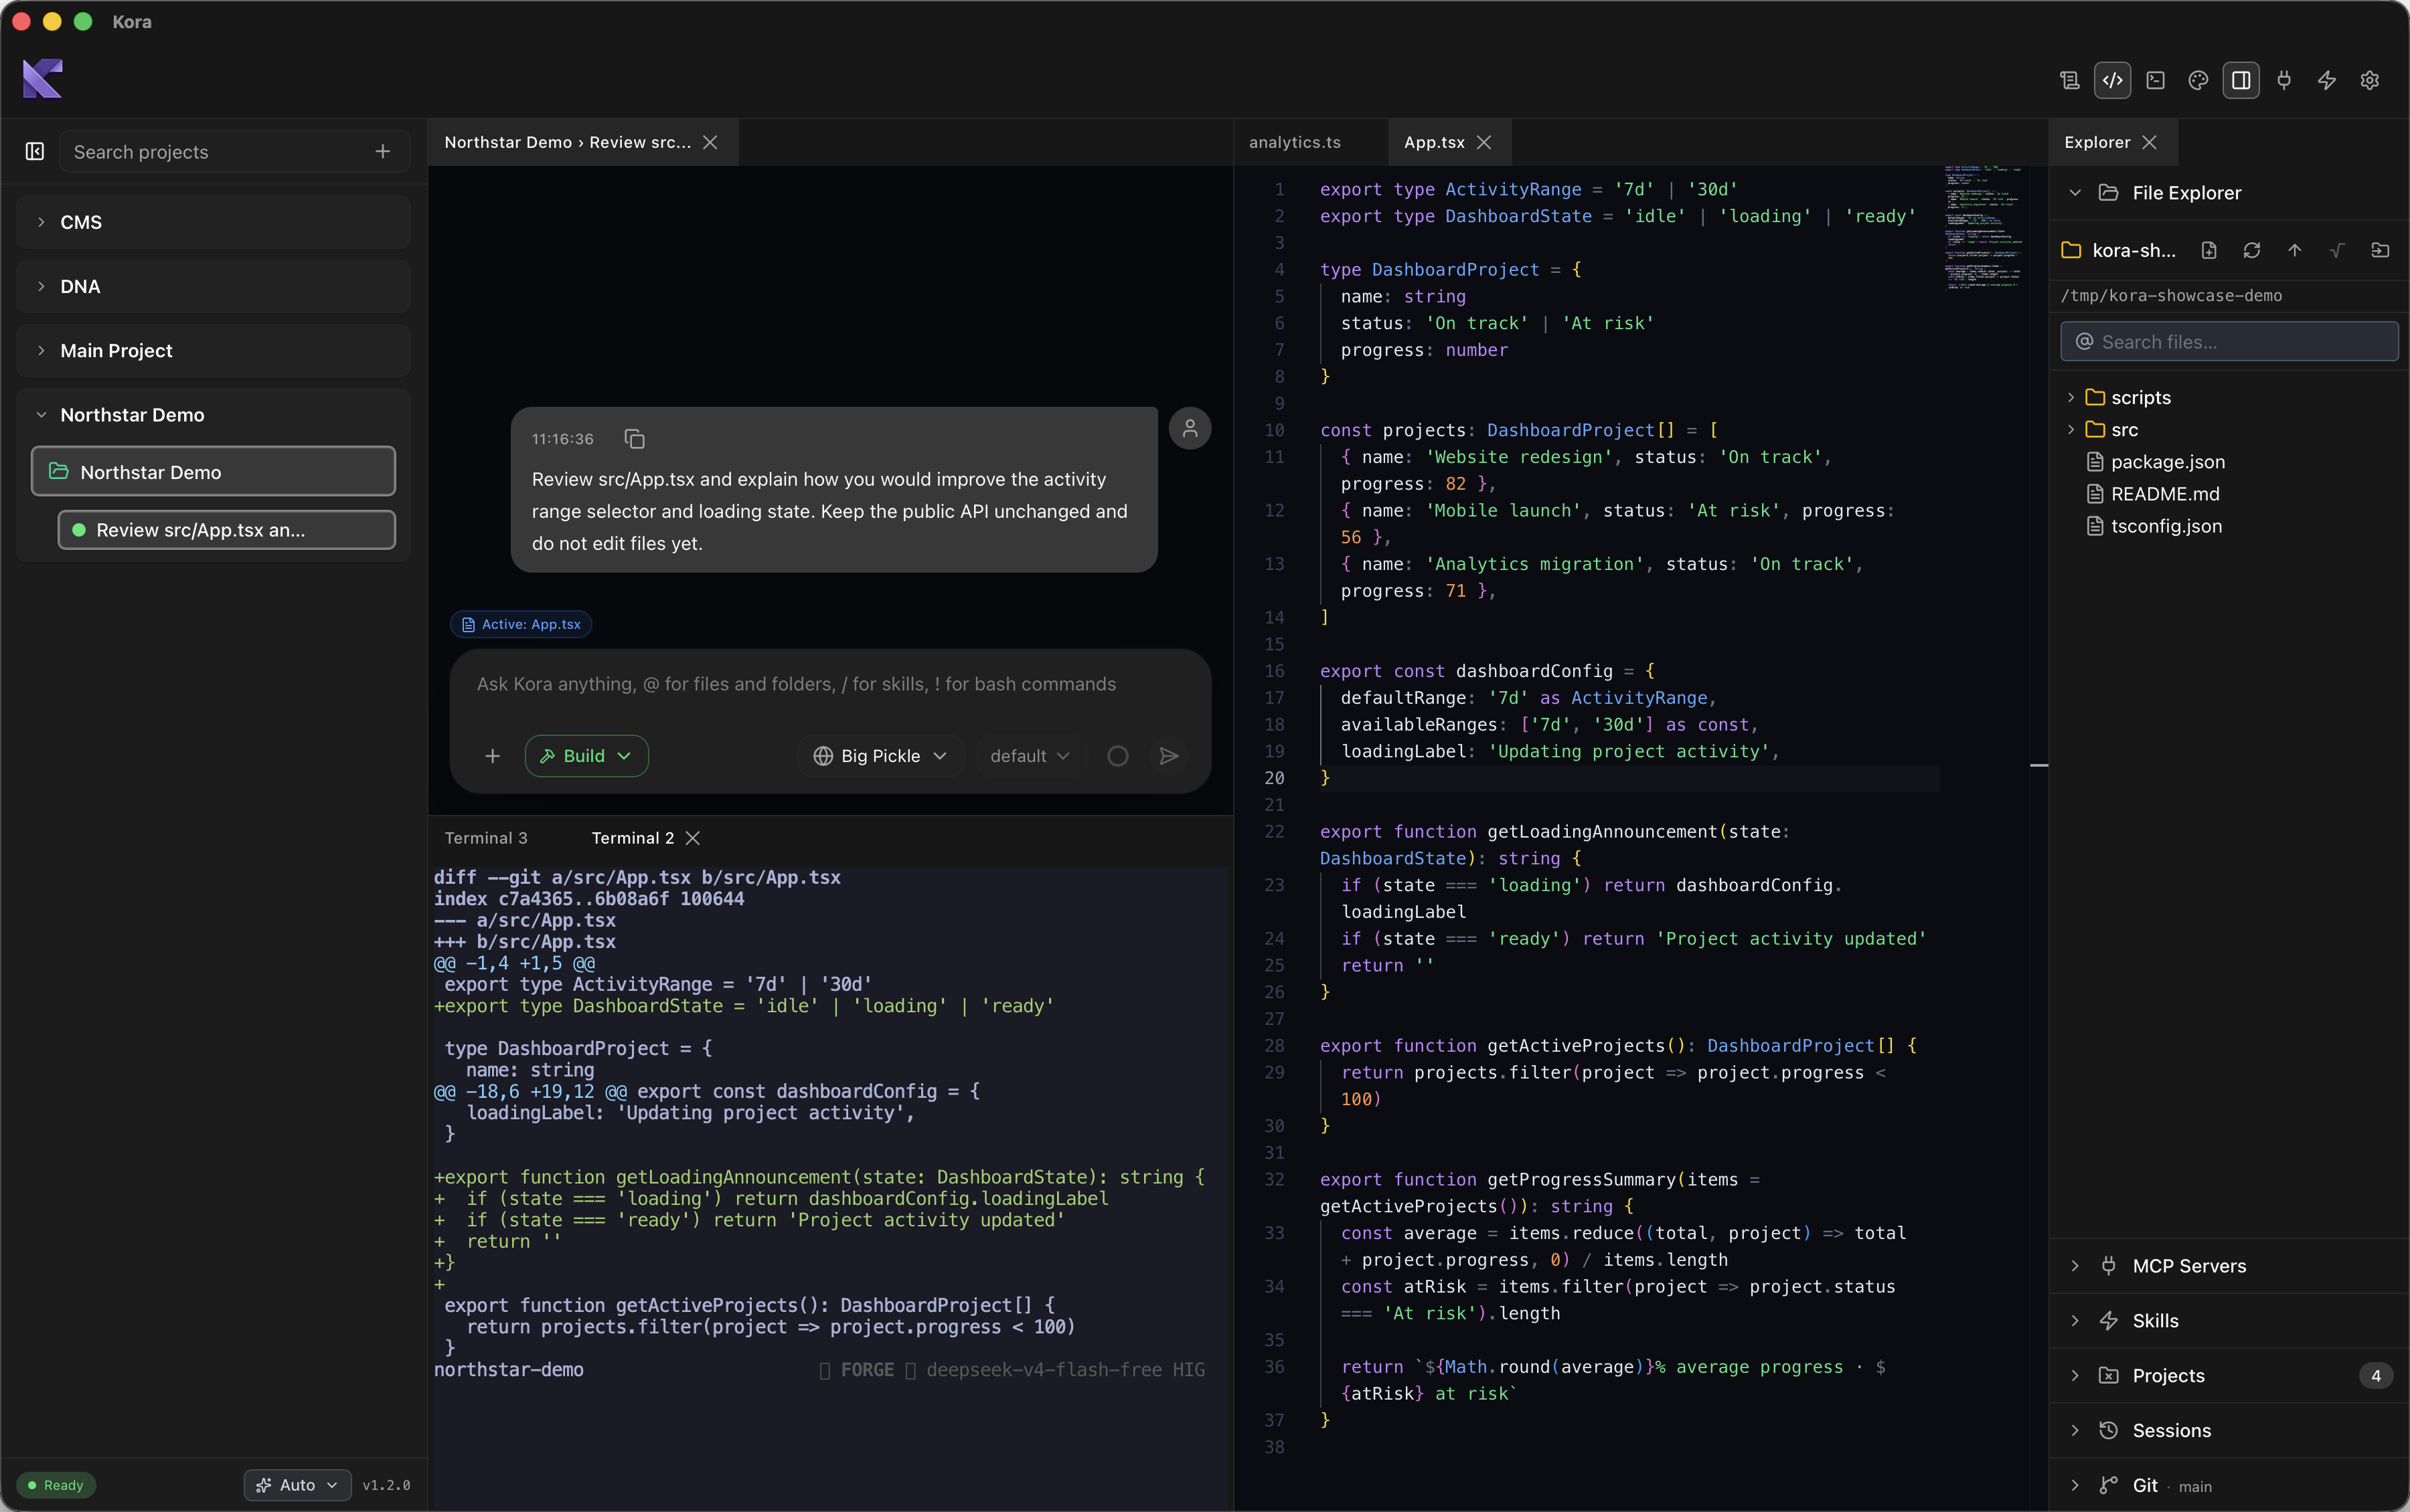Toggle the right sidebar layout icon

click(x=2241, y=80)
